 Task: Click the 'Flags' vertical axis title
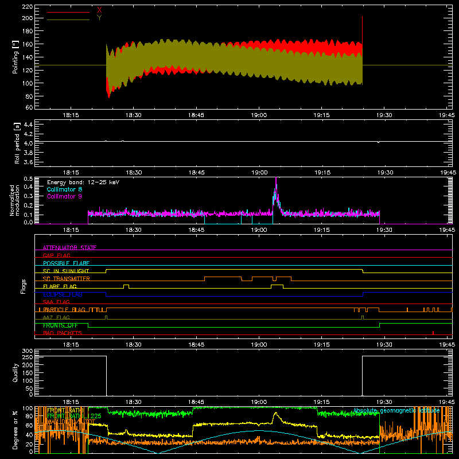tap(24, 286)
